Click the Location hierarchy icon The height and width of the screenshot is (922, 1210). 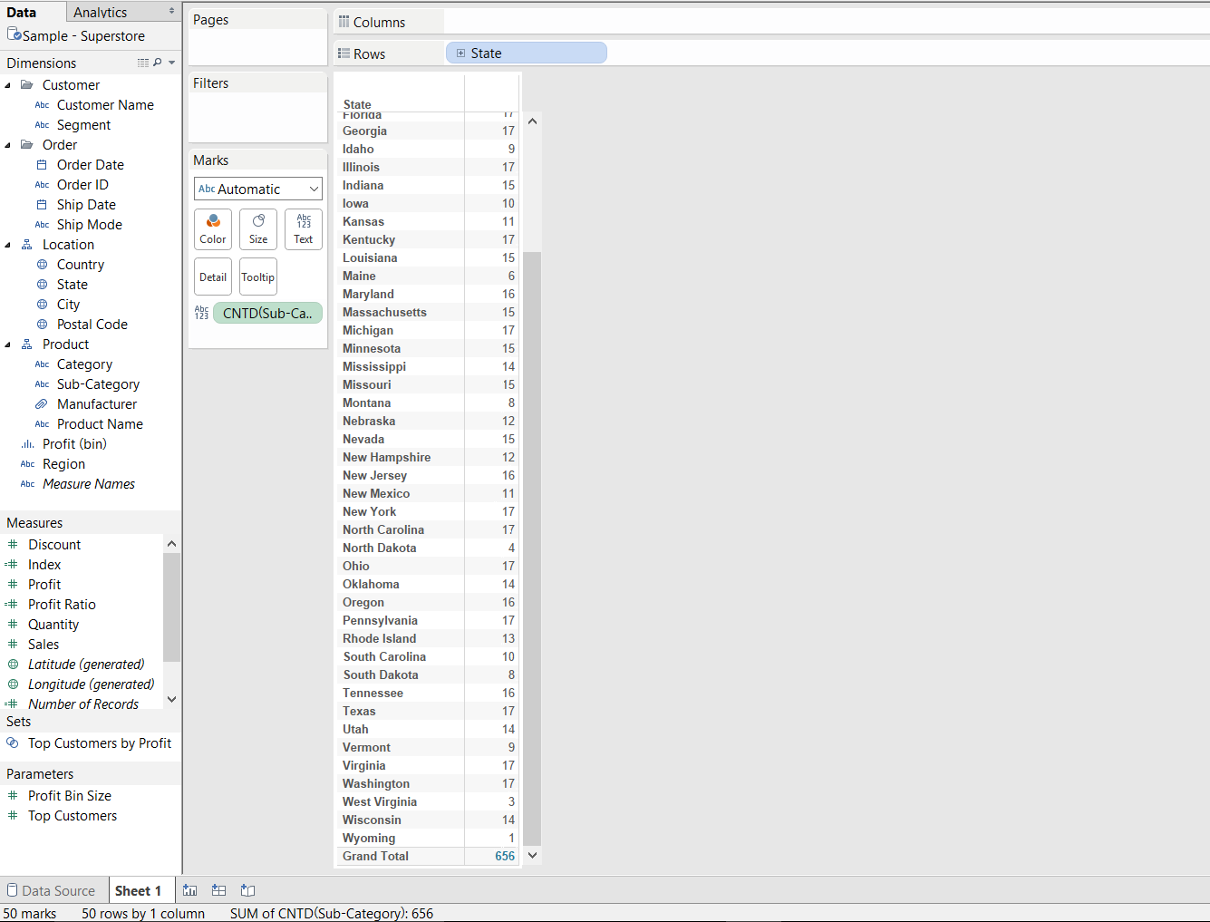pyautogui.click(x=27, y=244)
